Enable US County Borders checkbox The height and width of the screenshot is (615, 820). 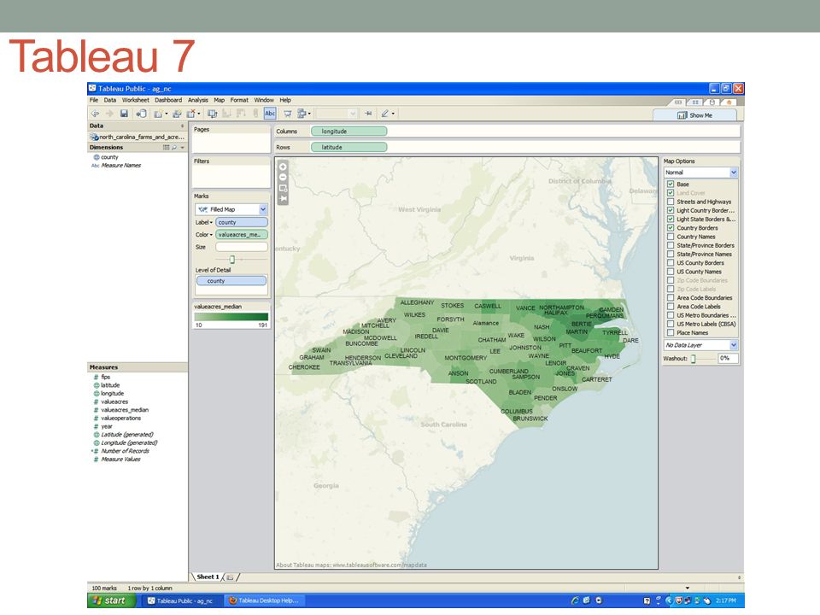click(671, 262)
